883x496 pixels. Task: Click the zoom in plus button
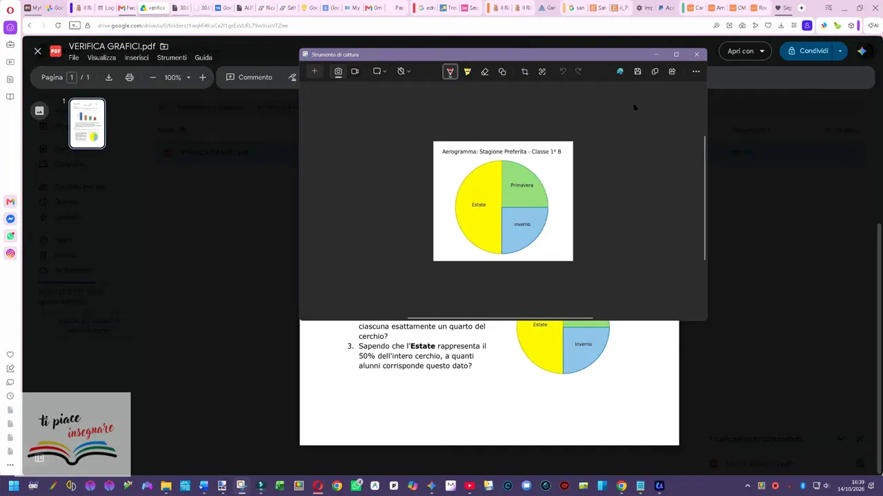[202, 77]
